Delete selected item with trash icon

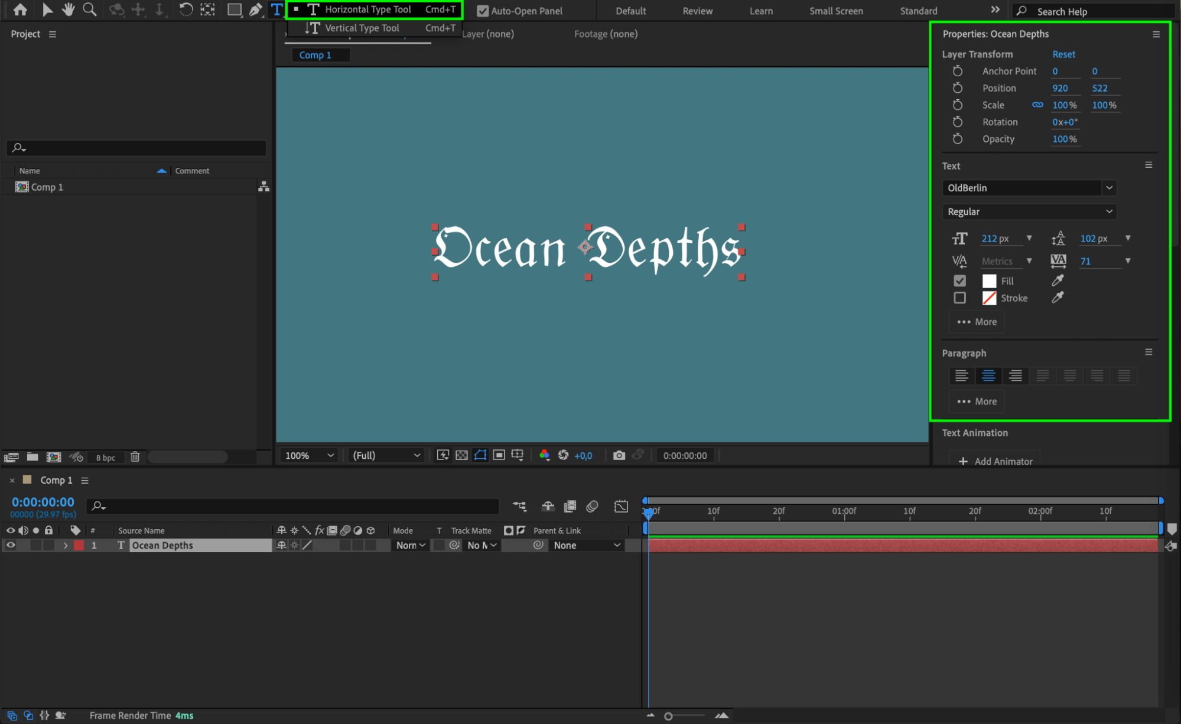pyautogui.click(x=135, y=456)
